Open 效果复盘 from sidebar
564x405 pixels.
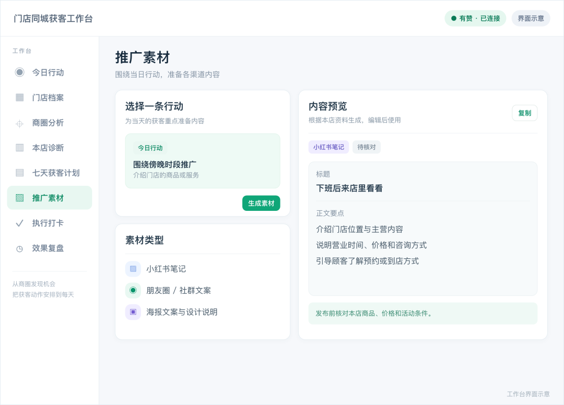pos(50,248)
